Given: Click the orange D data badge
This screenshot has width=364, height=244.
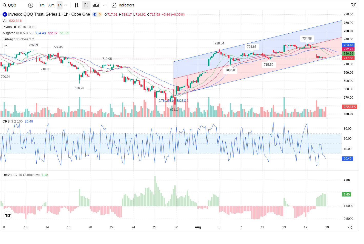Looking at the screenshot, I should click(99, 14).
